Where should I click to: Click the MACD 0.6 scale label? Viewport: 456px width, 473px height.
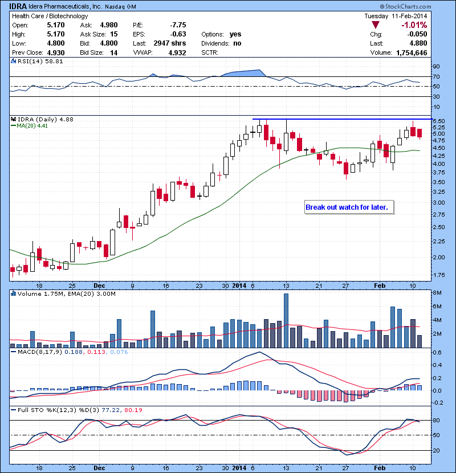pyautogui.click(x=437, y=352)
